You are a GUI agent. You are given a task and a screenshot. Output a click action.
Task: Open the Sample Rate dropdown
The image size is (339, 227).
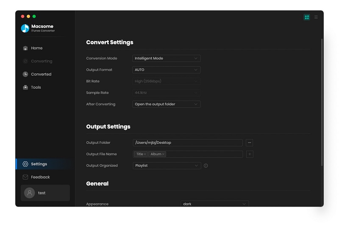(166, 93)
